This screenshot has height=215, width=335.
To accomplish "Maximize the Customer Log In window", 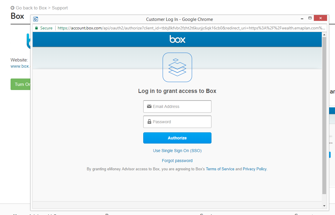I will coord(310,18).
